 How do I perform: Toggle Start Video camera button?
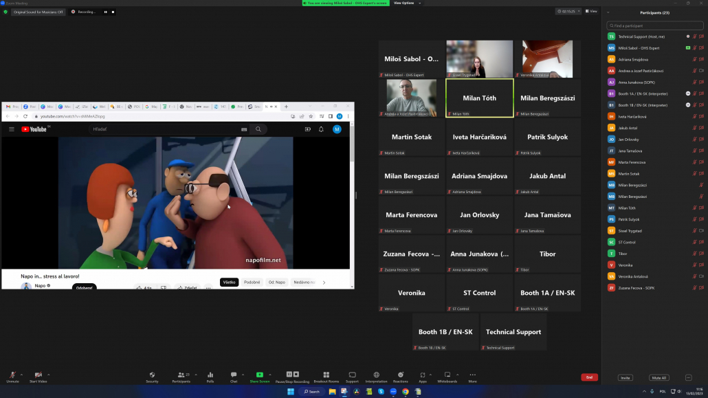pos(38,375)
